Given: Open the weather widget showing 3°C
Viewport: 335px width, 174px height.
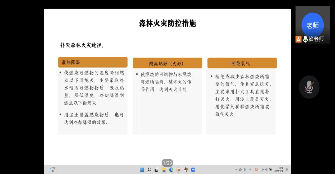Looking at the screenshot, I should point(51,170).
